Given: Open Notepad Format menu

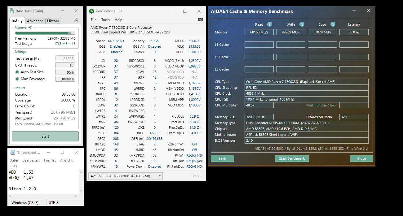Looking at the screenshot, I should tap(50, 160).
